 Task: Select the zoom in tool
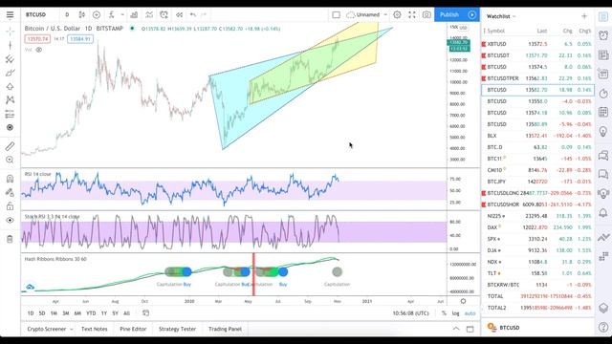coord(11,160)
